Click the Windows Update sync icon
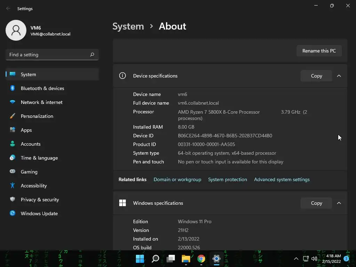Viewport: 356px width, 267px height. [x=13, y=213]
